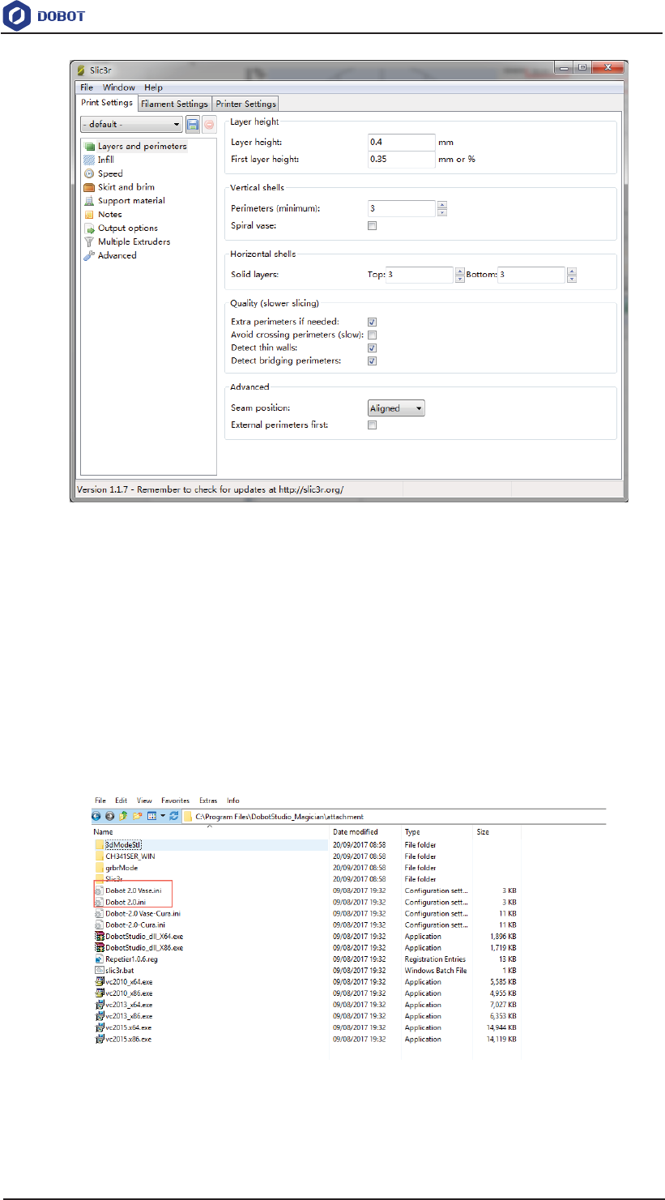Open Layers and perimeters settings page
This screenshot has width=665, height=1200.
pyautogui.click(x=136, y=147)
